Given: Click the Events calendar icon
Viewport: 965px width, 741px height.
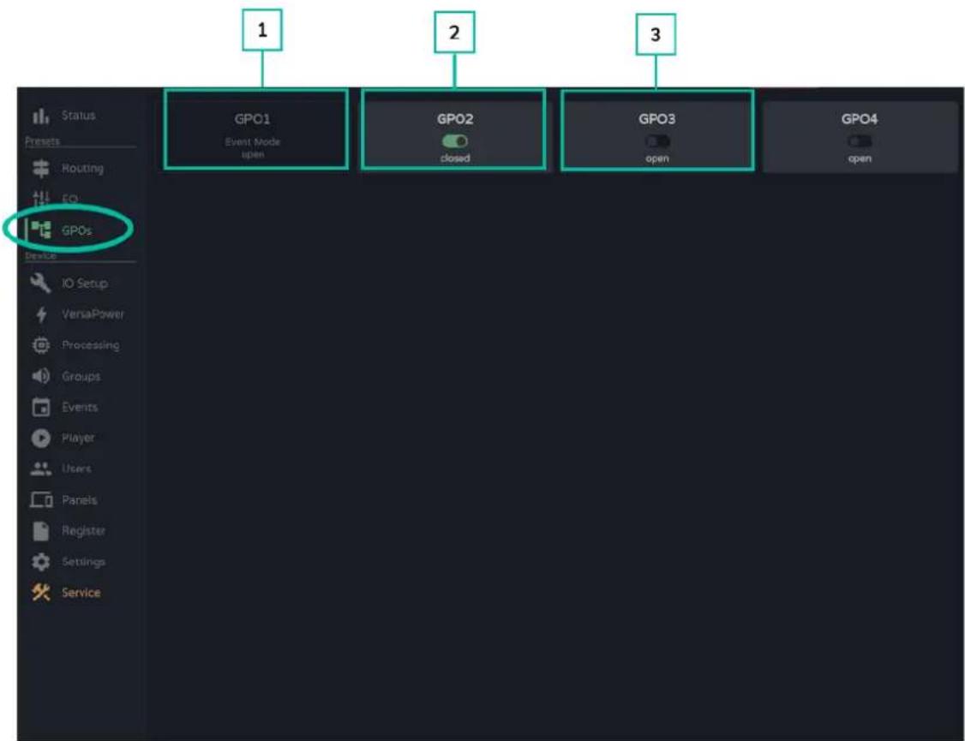Looking at the screenshot, I should [x=40, y=406].
